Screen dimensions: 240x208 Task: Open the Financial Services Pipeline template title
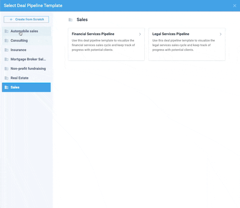click(93, 34)
